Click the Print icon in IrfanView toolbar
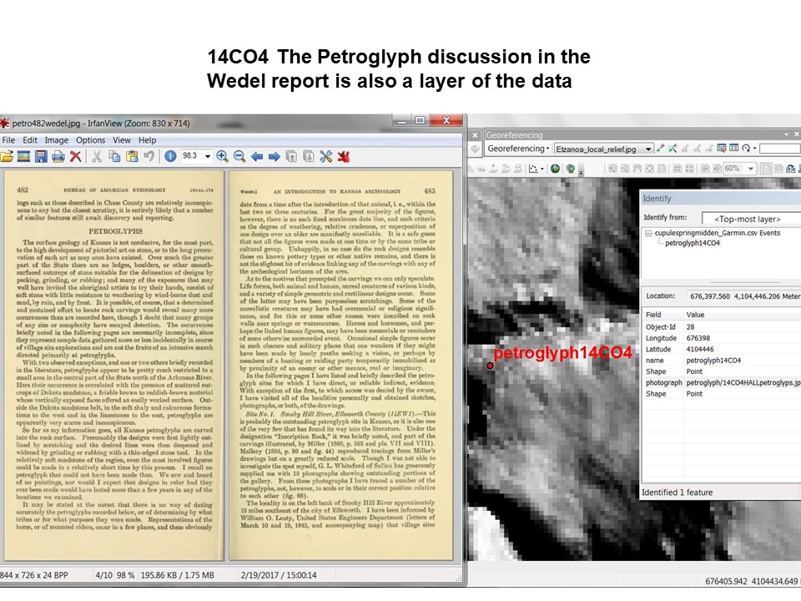 click(58, 156)
